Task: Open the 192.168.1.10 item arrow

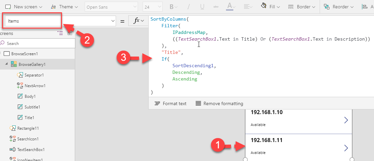Action: pos(346,120)
